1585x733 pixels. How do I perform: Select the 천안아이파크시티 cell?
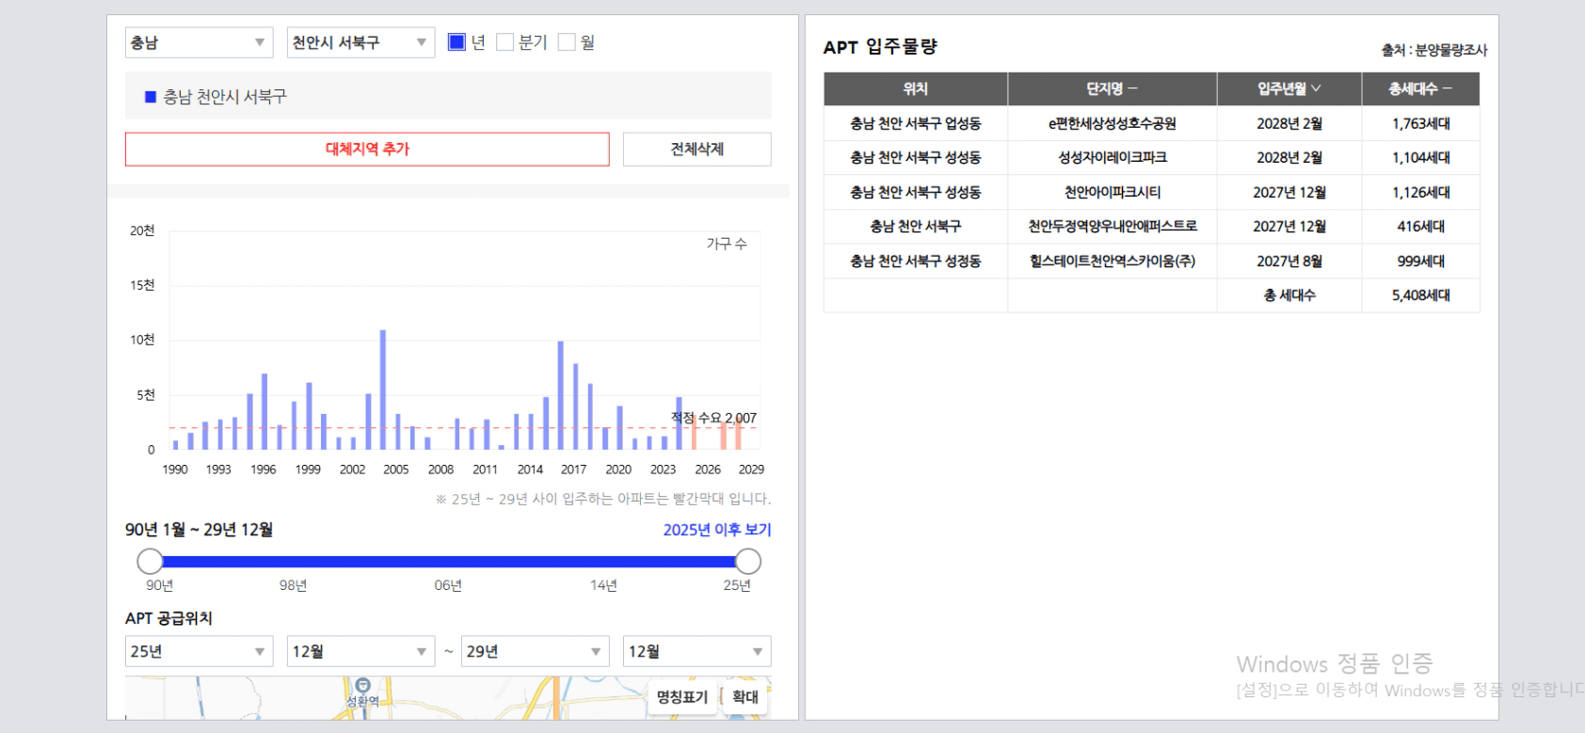[1112, 192]
